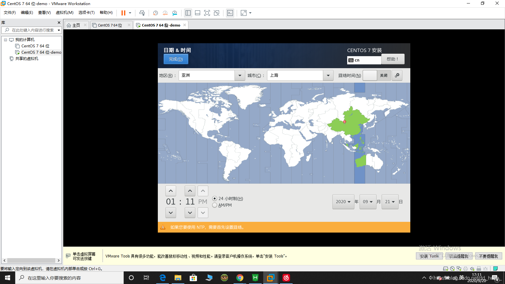The width and height of the screenshot is (505, 284).
Task: Open the 编辑(E) menu
Action: coord(27,13)
